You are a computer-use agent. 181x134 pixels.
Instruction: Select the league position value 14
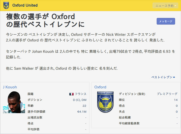(x=176, y=100)
